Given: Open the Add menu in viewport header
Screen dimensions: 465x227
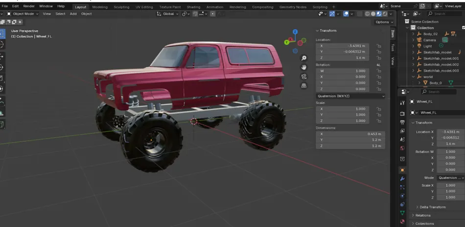Looking at the screenshot, I should click(73, 14).
